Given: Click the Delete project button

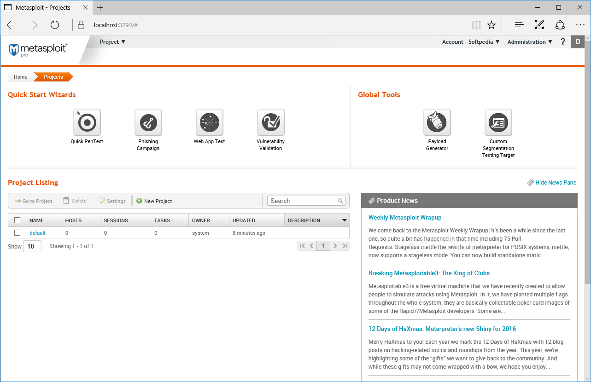Looking at the screenshot, I should (x=75, y=201).
